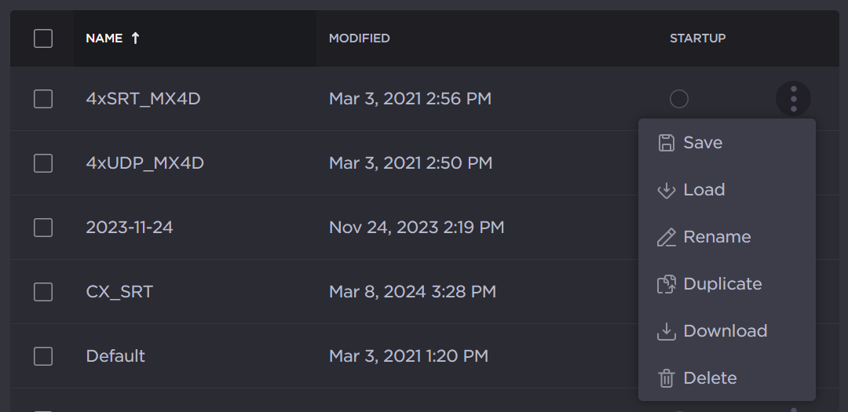Select 4xSRT_MX4D as startup preset
The image size is (848, 412).
point(679,99)
